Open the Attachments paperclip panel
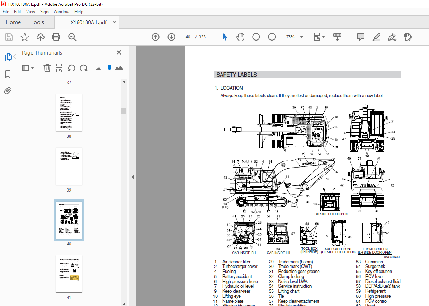The image size is (429, 306). point(8,90)
